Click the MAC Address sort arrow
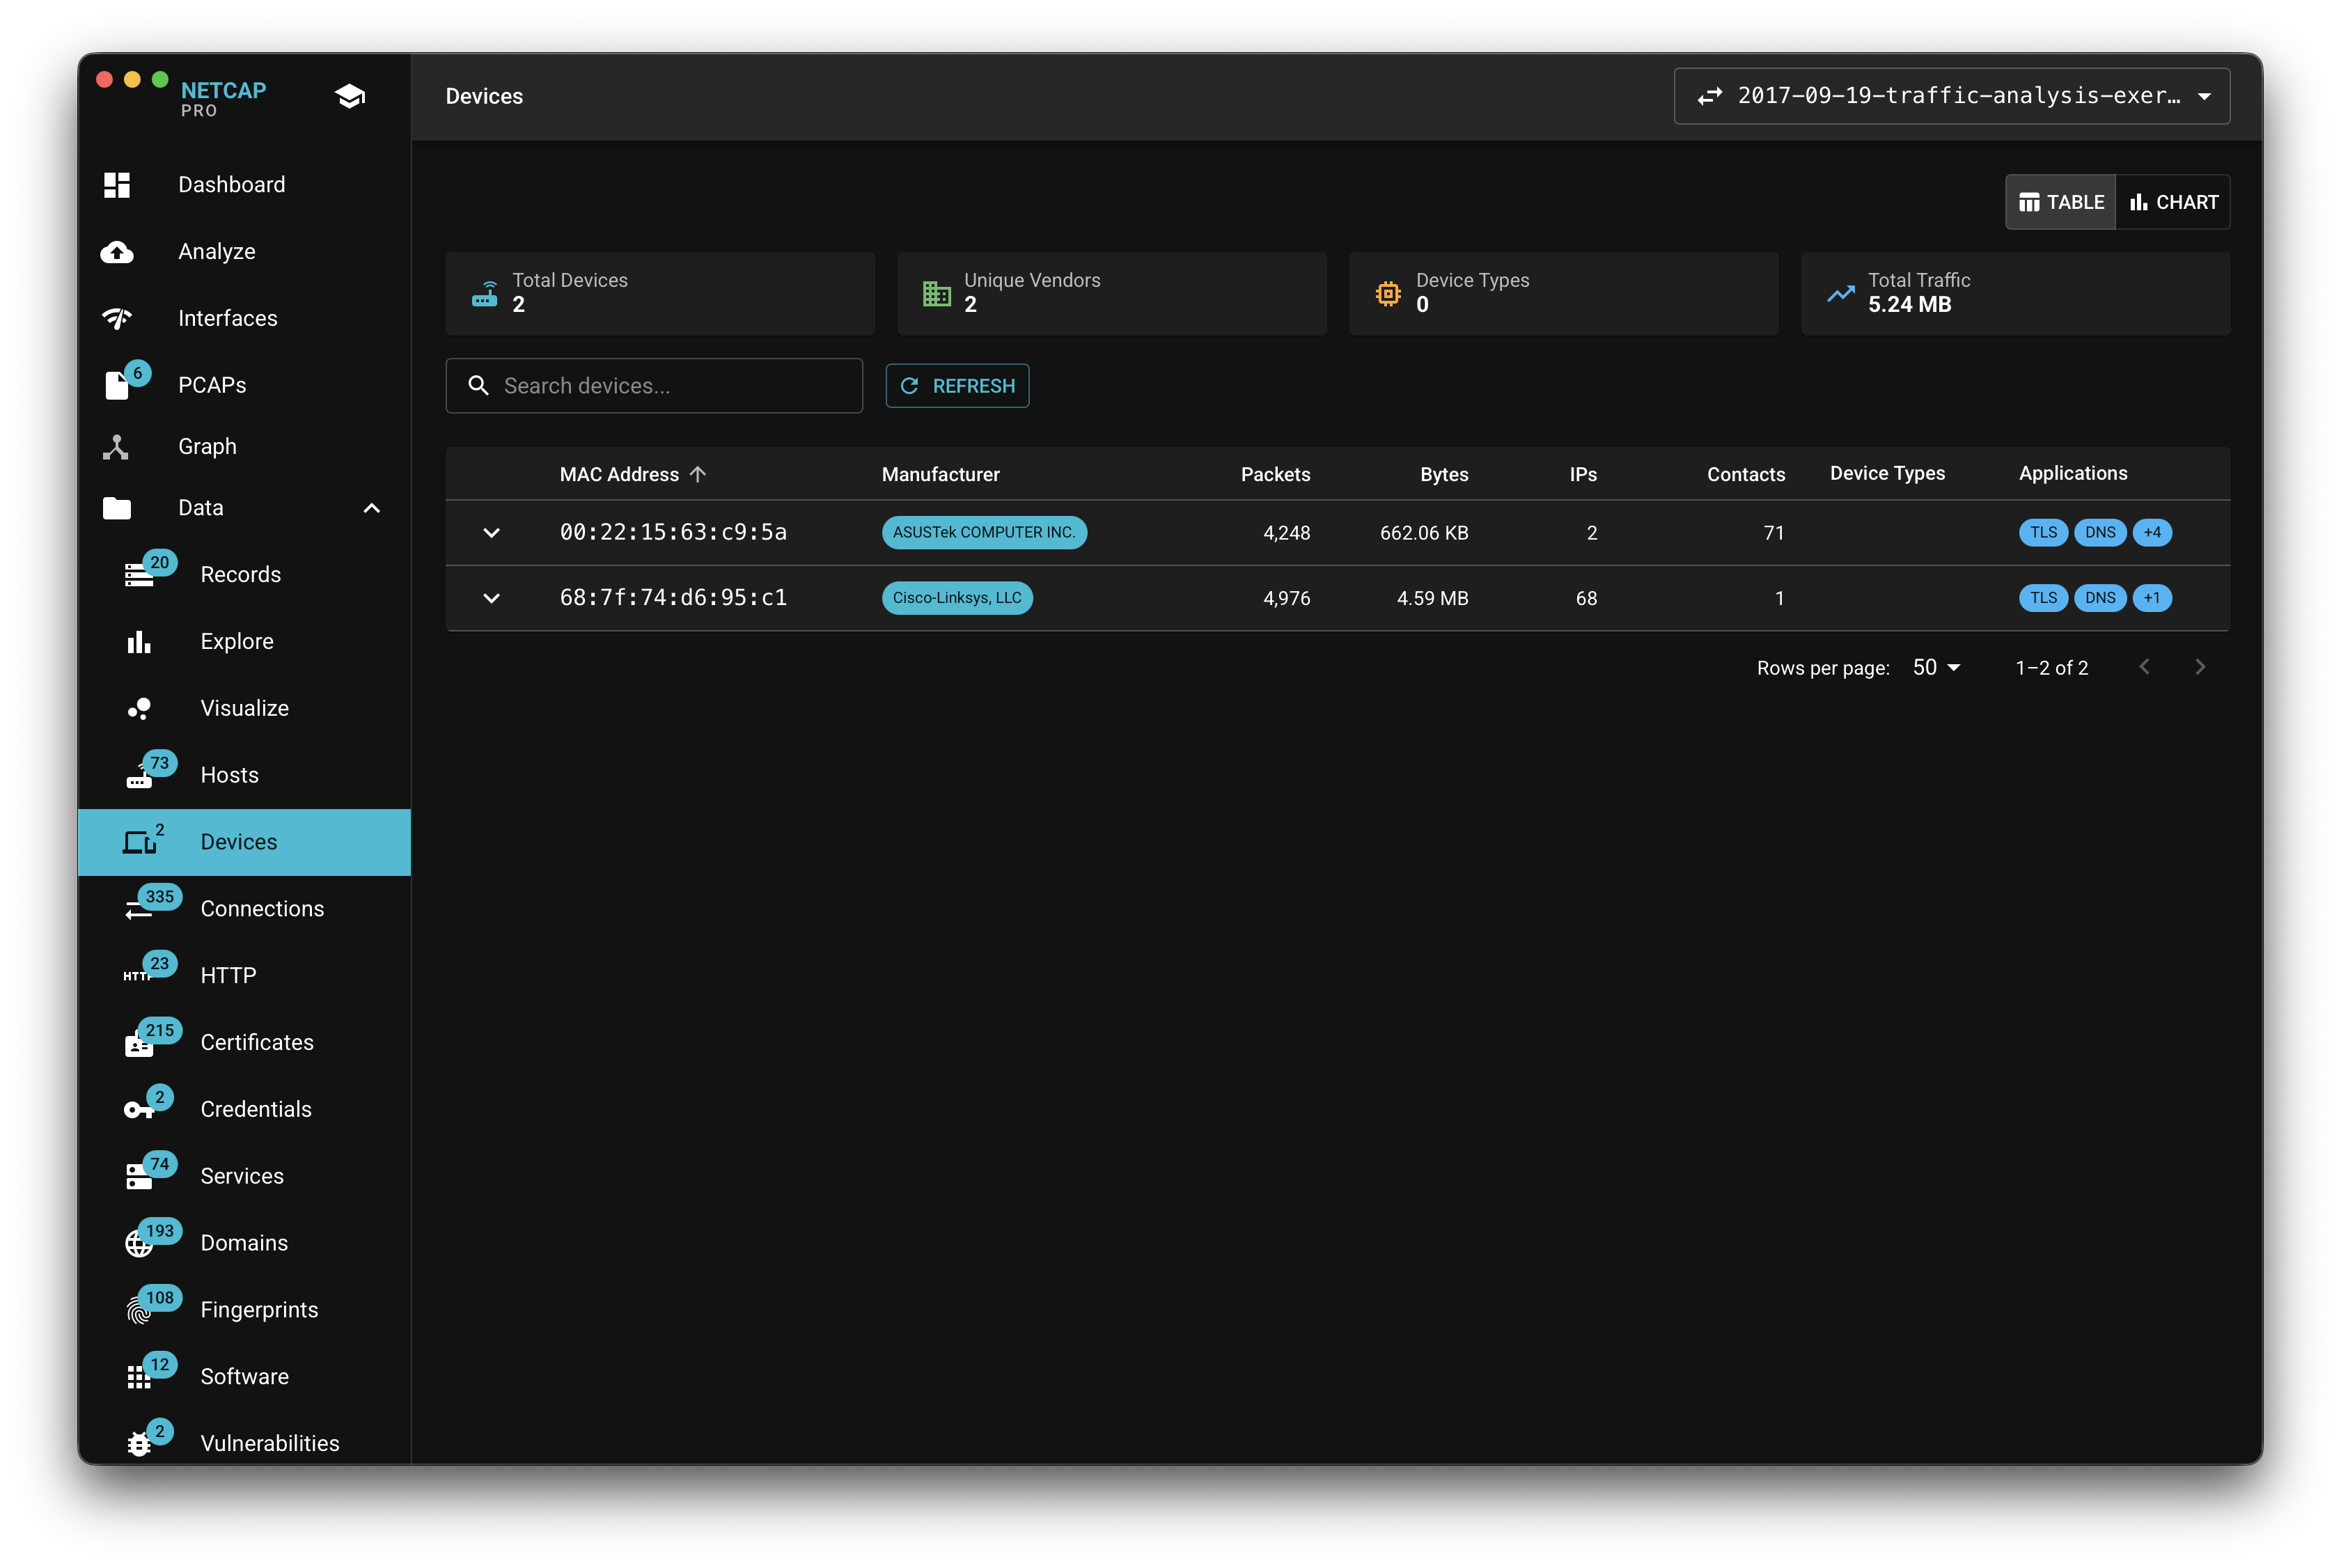 coord(698,474)
